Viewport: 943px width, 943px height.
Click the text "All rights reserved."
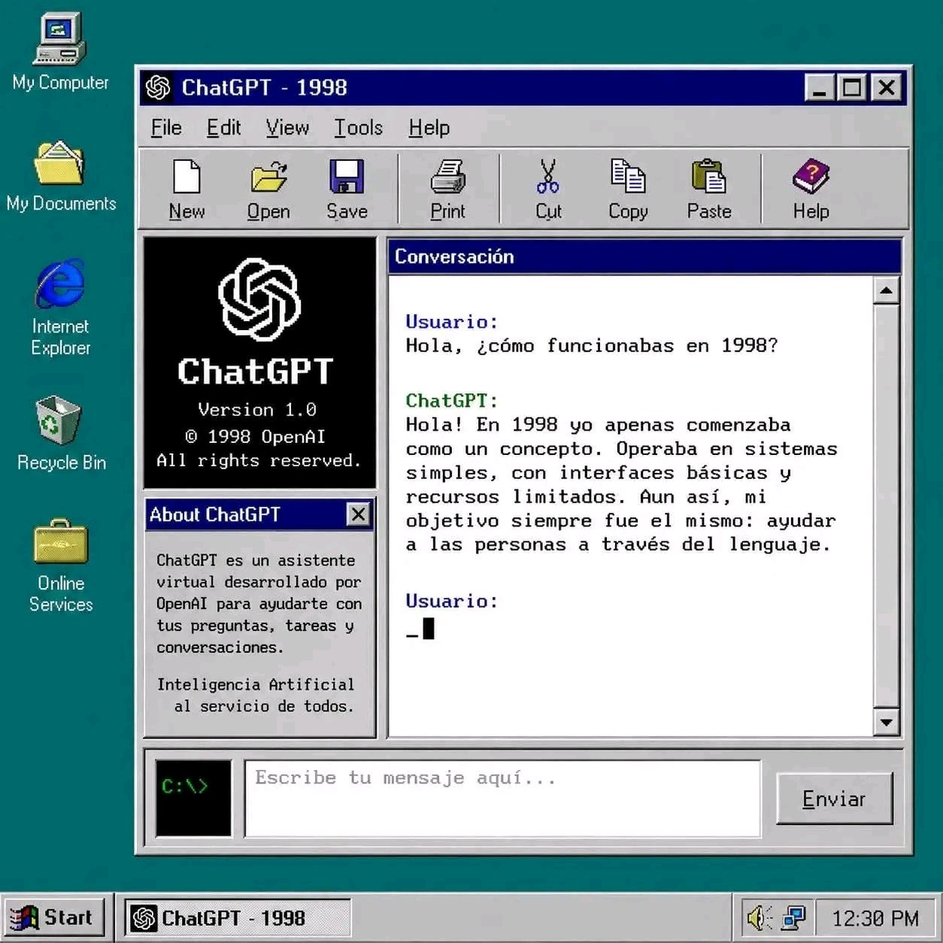click(258, 460)
